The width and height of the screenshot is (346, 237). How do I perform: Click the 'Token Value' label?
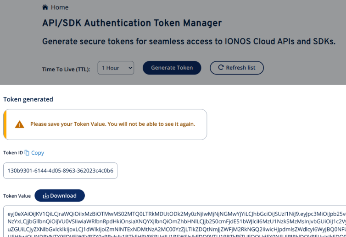point(17,196)
